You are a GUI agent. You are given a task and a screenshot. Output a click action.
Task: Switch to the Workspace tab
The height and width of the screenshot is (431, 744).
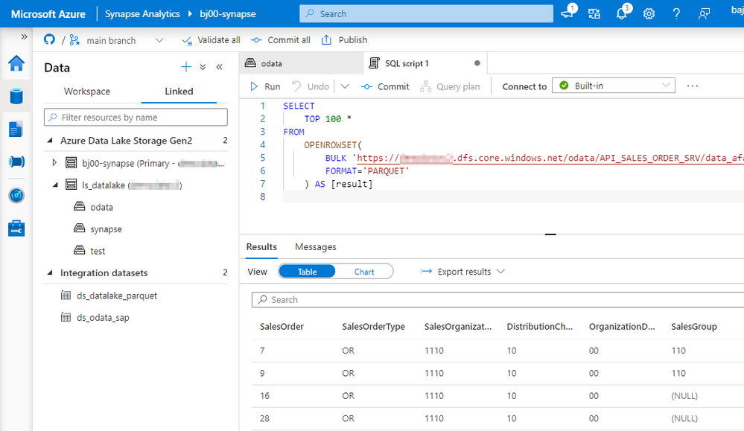[87, 91]
